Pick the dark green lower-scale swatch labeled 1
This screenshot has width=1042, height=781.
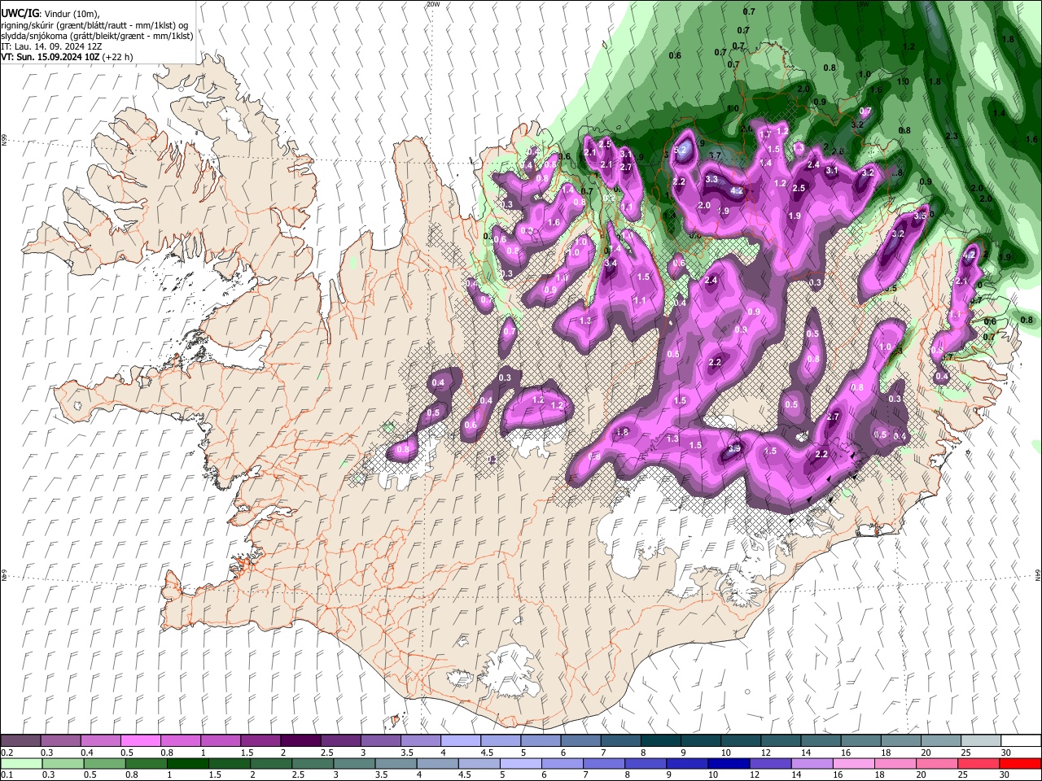coord(187,763)
